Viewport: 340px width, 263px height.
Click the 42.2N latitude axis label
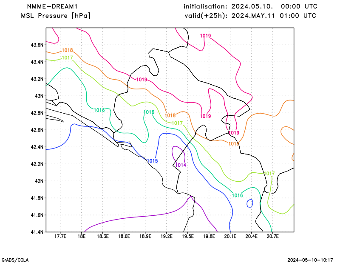(x=37, y=164)
